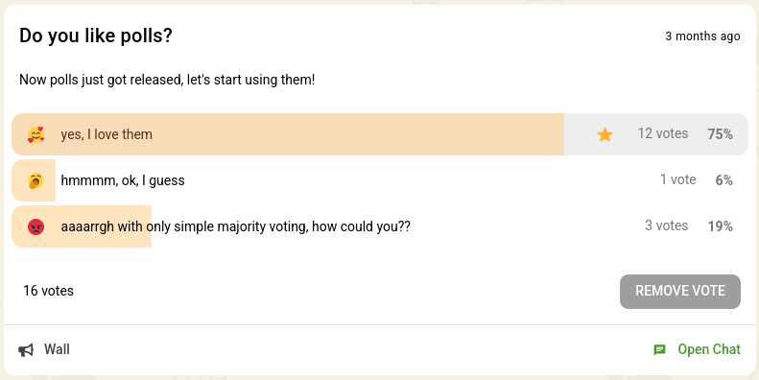Screen dimensions: 759x380
Task: Click the '3 months ago' timestamp
Action: click(702, 36)
